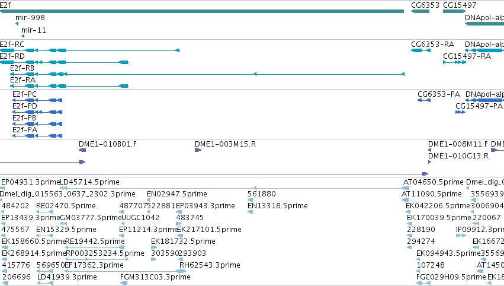The width and height of the screenshot is (504, 286).
Task: Click the 415776 feature label
Action: point(16,266)
